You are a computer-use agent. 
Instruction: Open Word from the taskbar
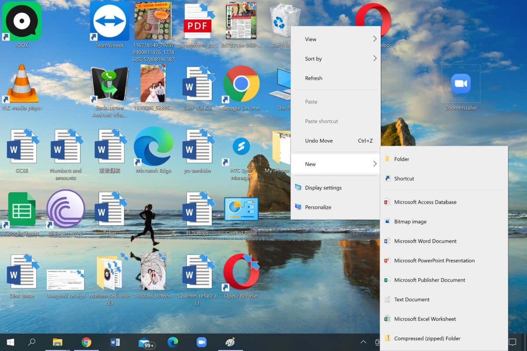point(115,342)
